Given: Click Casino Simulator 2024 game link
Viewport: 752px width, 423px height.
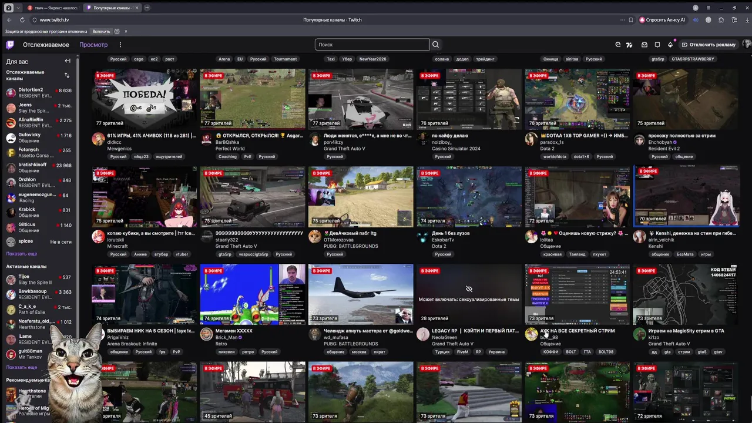Looking at the screenshot, I should (456, 149).
